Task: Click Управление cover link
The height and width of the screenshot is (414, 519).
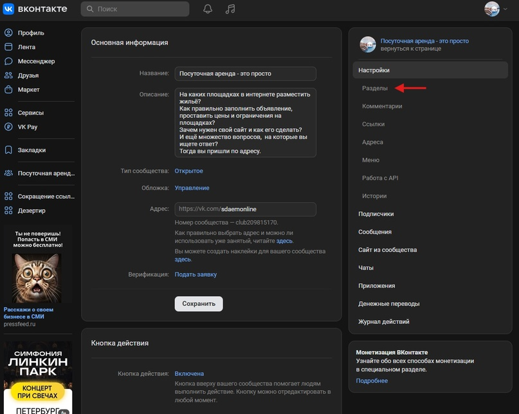Action: [x=192, y=188]
